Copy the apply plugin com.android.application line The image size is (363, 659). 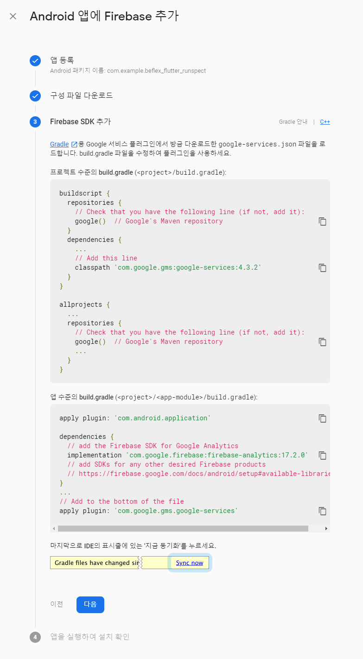(x=322, y=418)
